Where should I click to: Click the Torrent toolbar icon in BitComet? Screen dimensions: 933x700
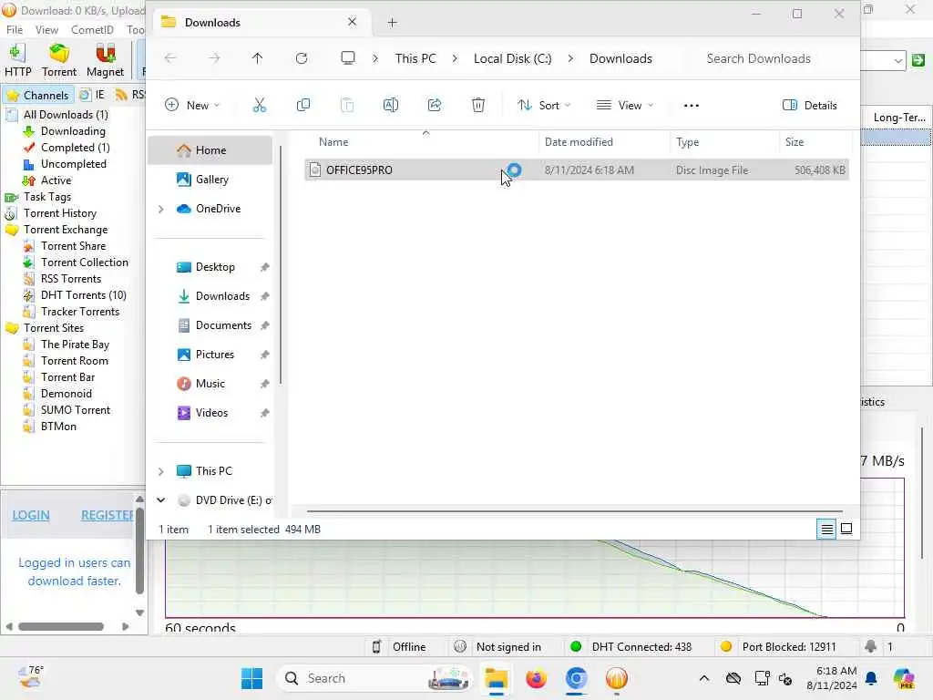pos(59,60)
